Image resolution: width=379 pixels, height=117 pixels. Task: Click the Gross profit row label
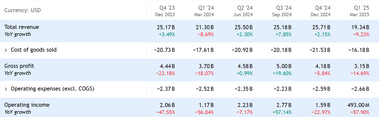19,66
